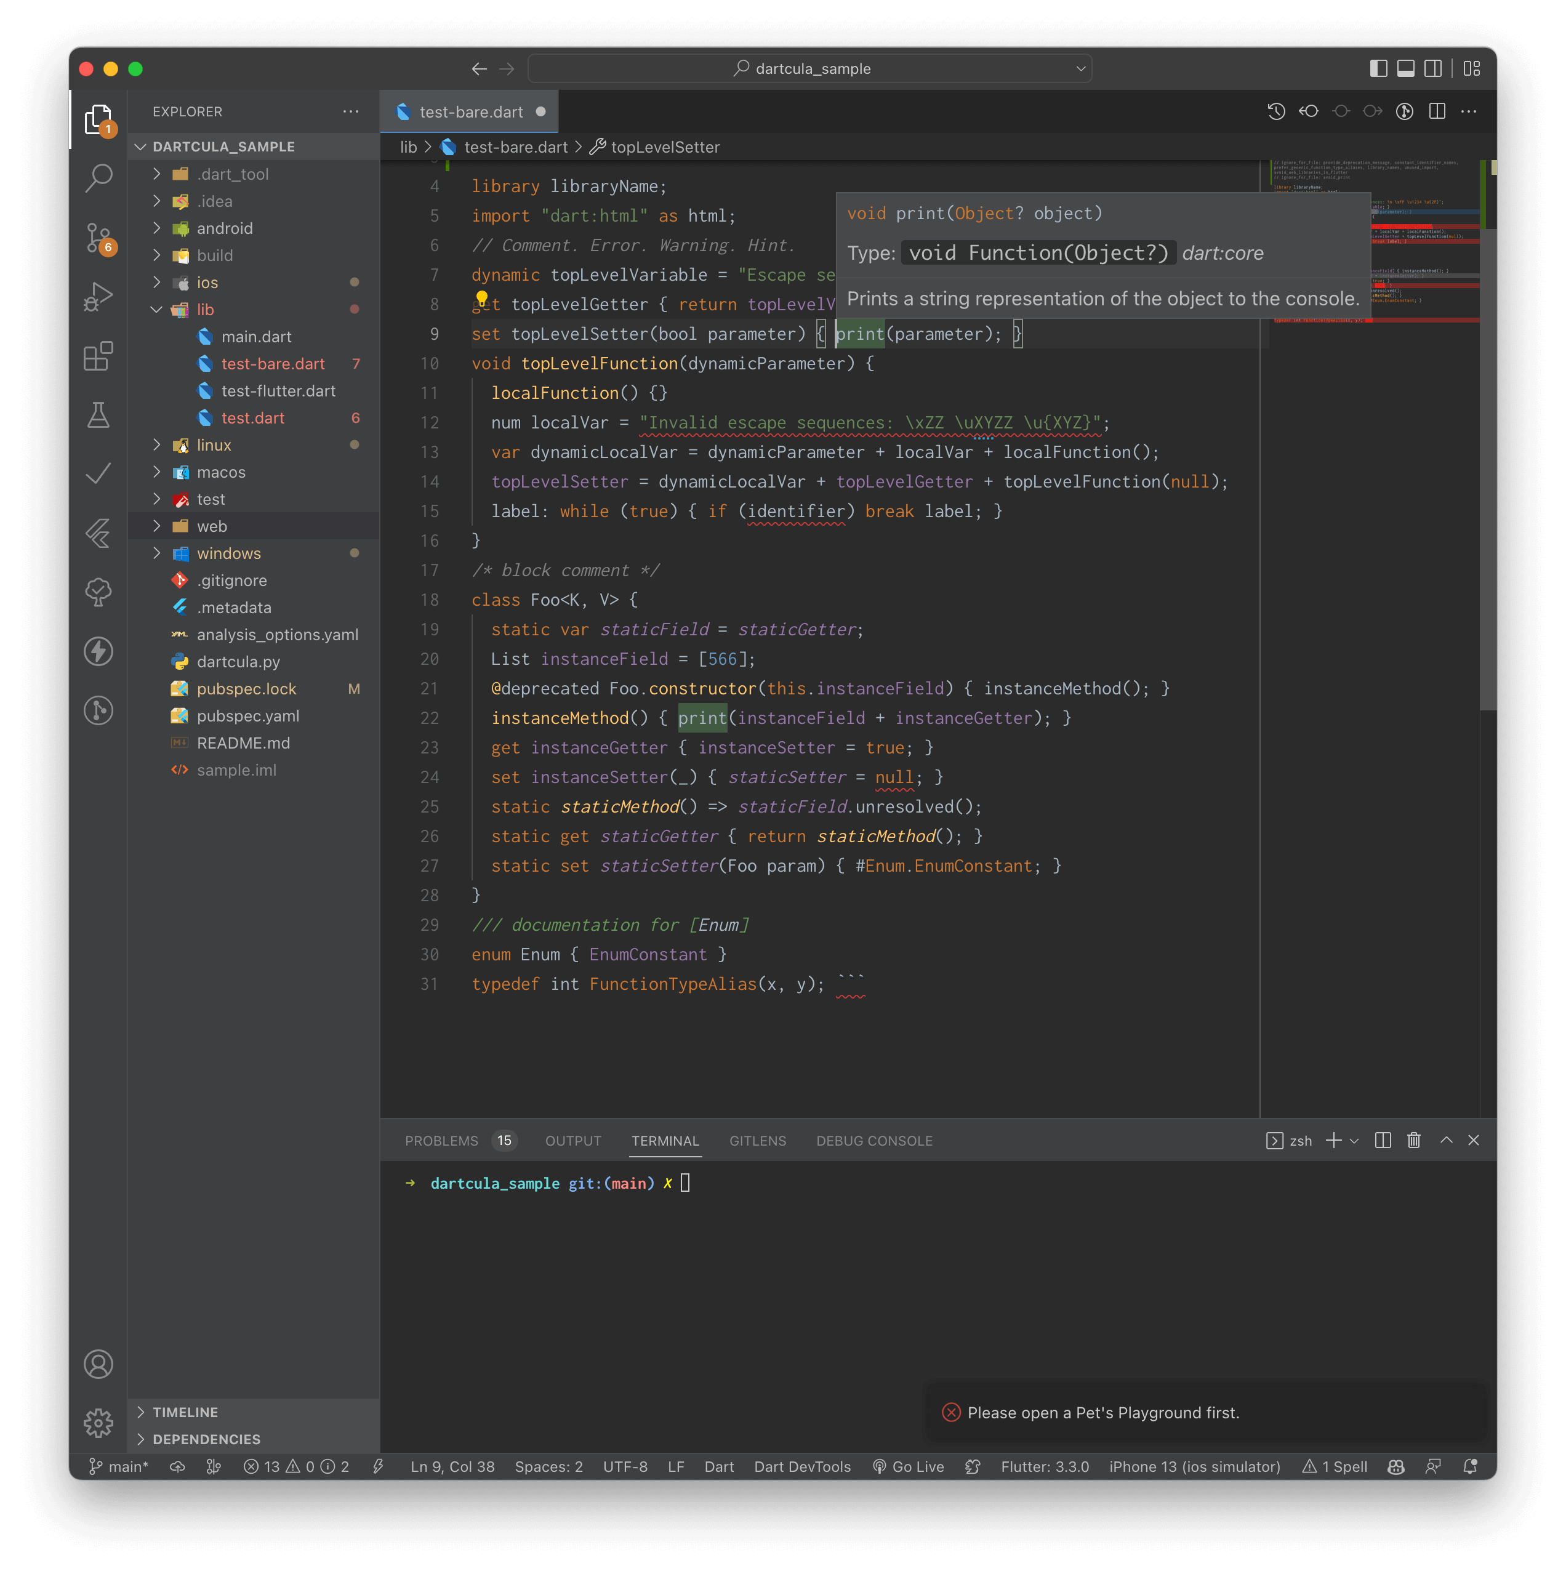Viewport: 1566px width, 1571px height.
Task: Switch to the DEBUG CONSOLE tab
Action: 874,1140
